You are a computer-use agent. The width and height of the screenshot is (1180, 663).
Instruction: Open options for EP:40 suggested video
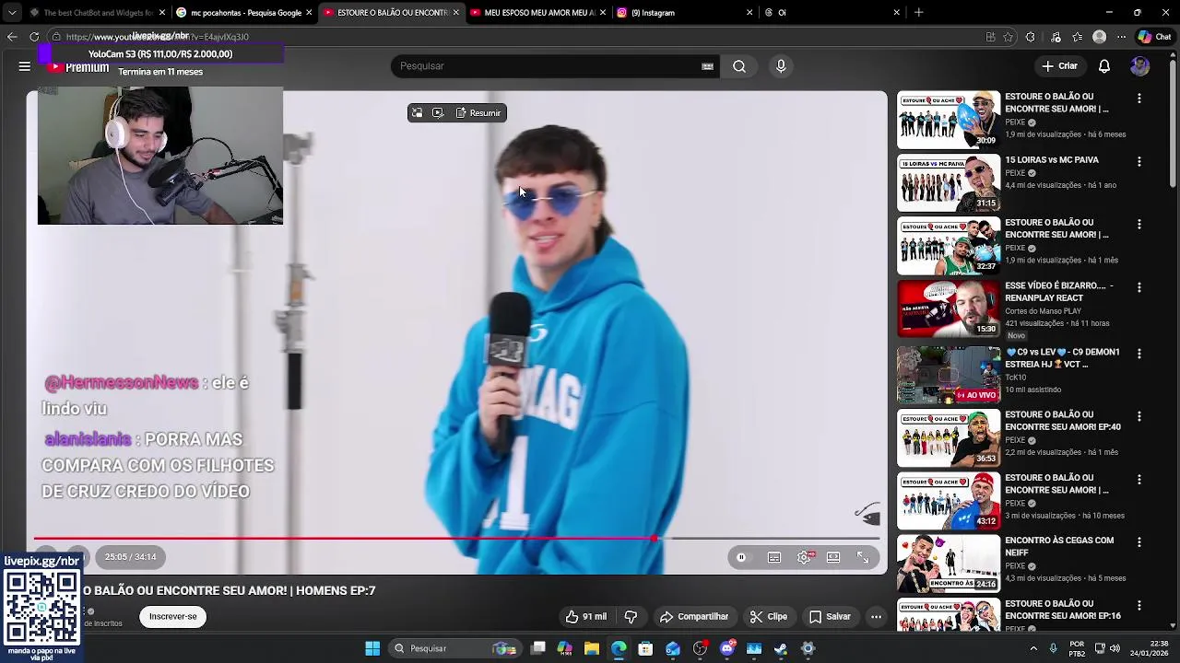(1139, 417)
